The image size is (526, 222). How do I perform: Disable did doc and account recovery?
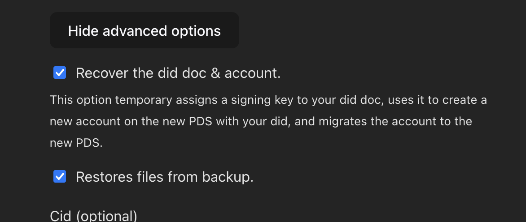(x=60, y=73)
